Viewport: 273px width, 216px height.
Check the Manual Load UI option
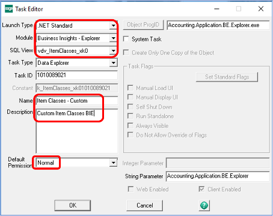pyautogui.click(x=130, y=88)
